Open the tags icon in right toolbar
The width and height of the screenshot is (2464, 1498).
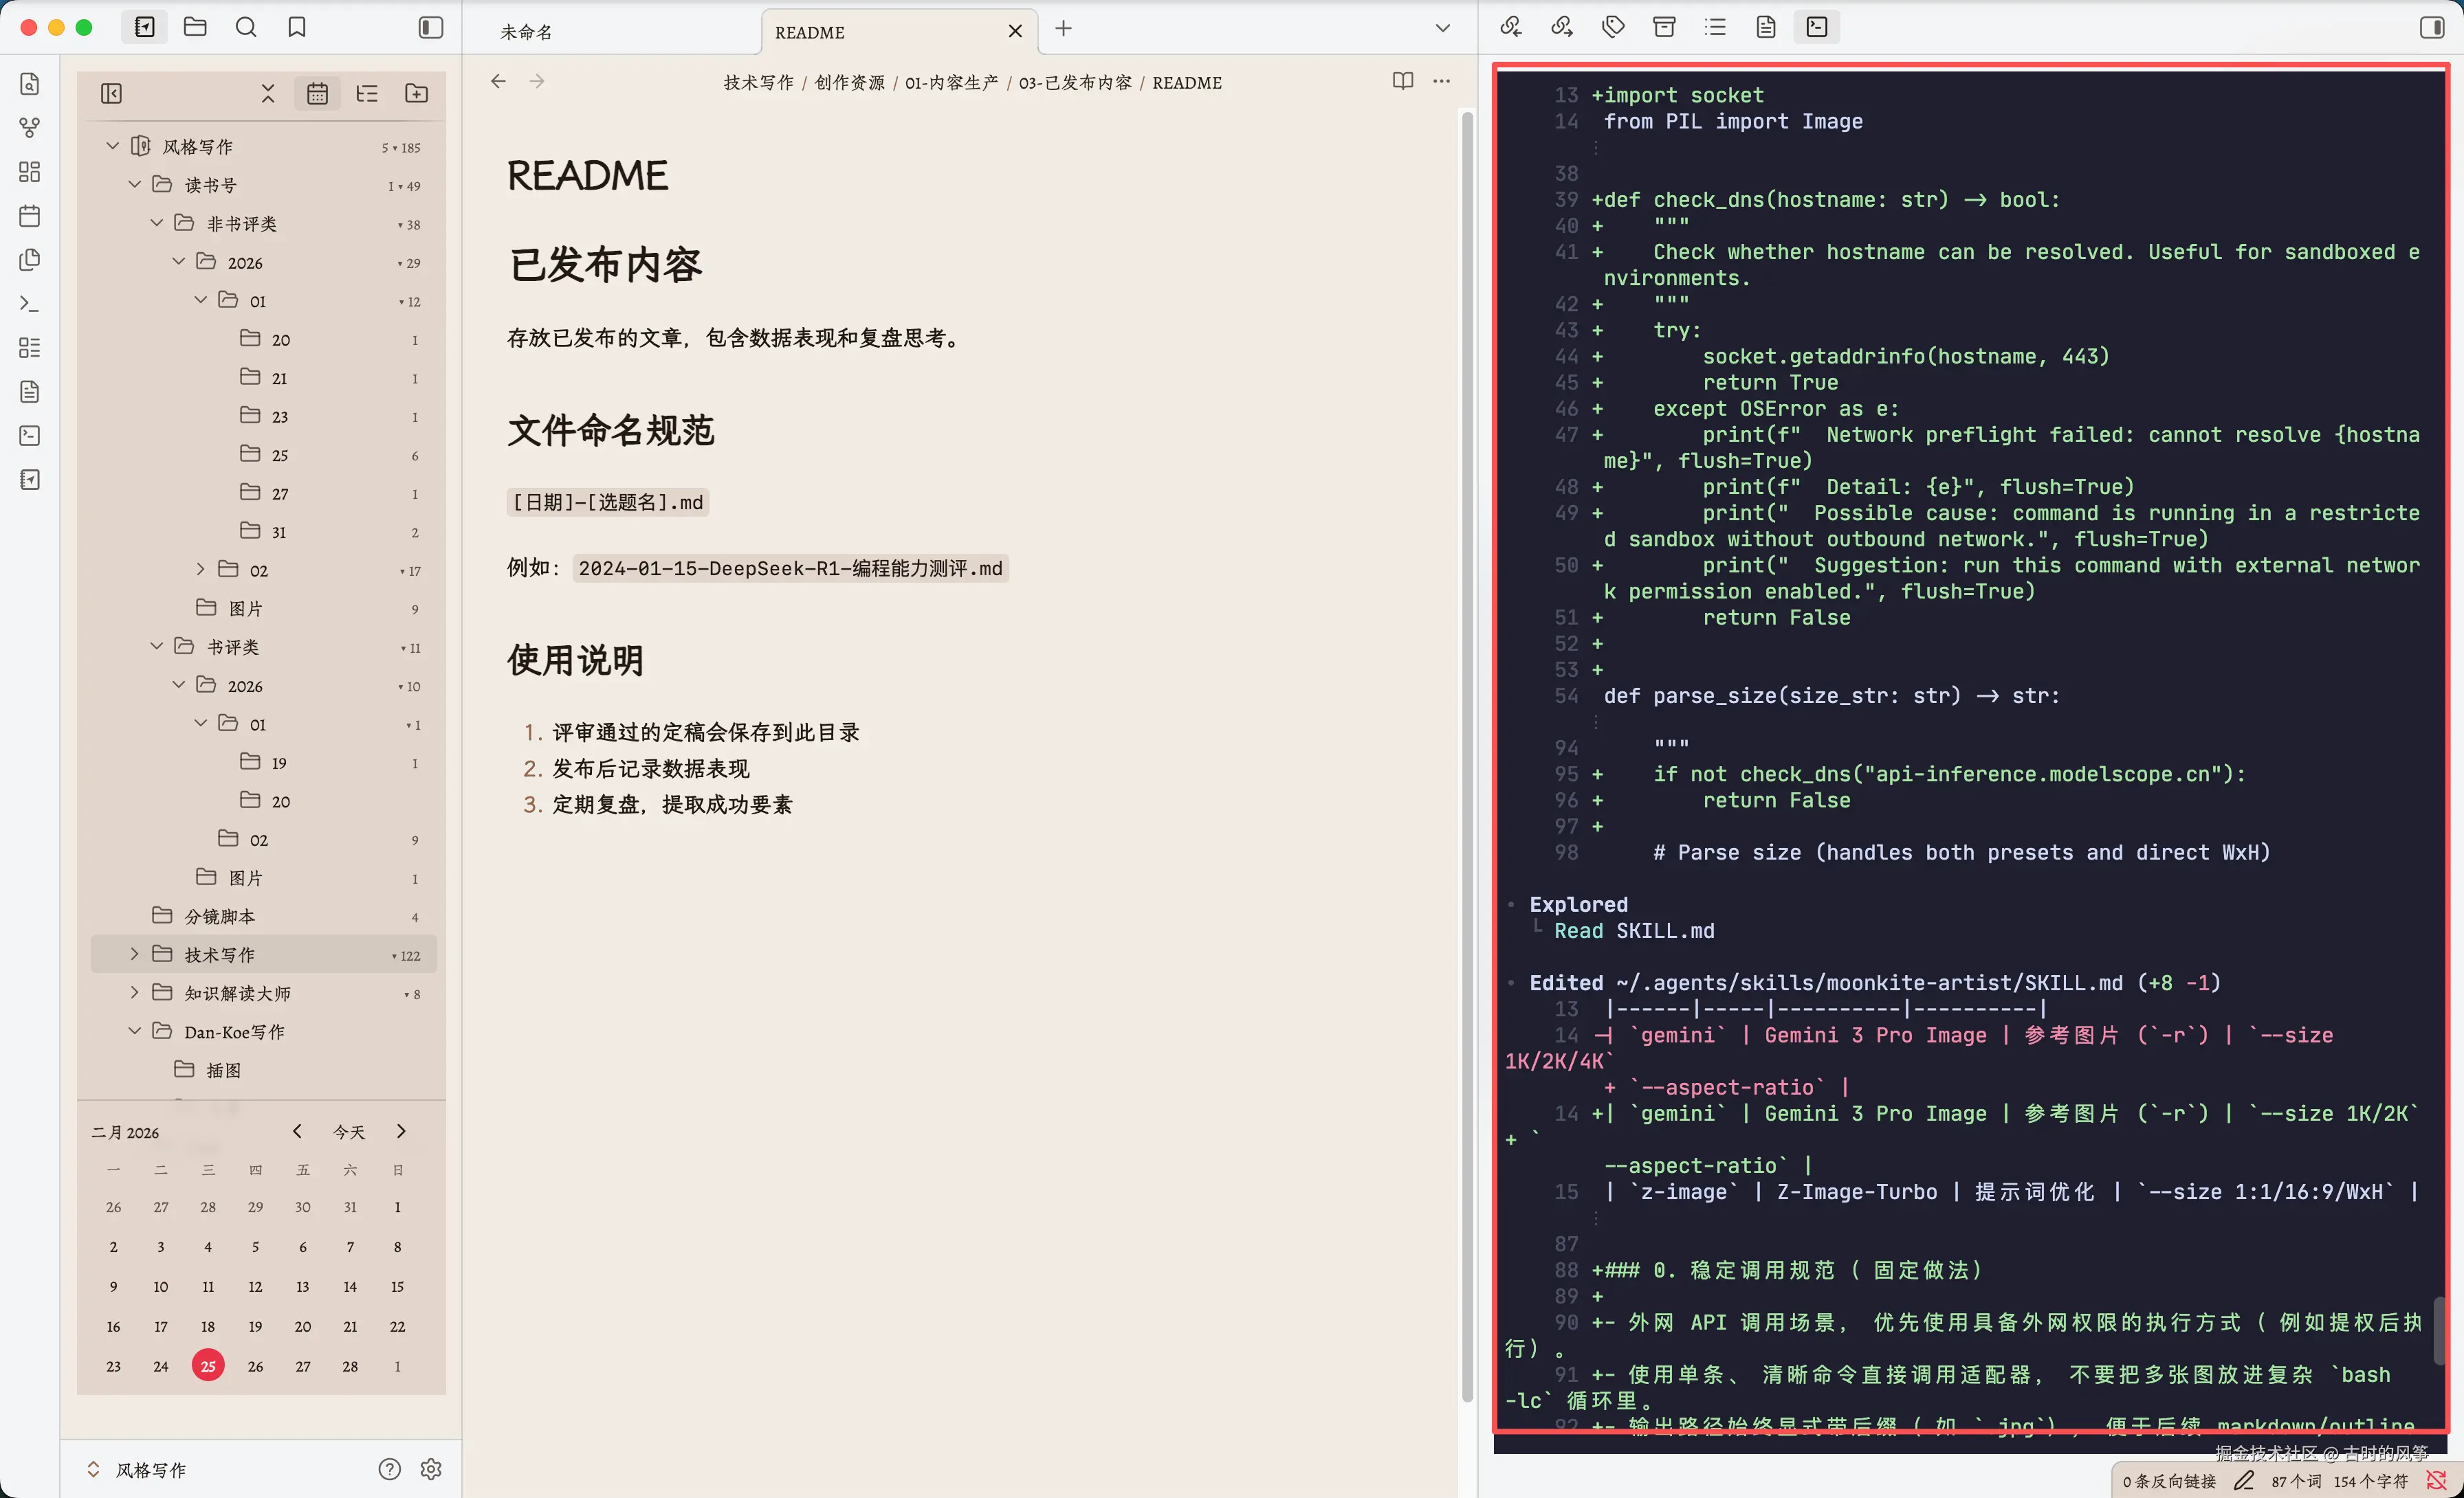[x=1613, y=27]
